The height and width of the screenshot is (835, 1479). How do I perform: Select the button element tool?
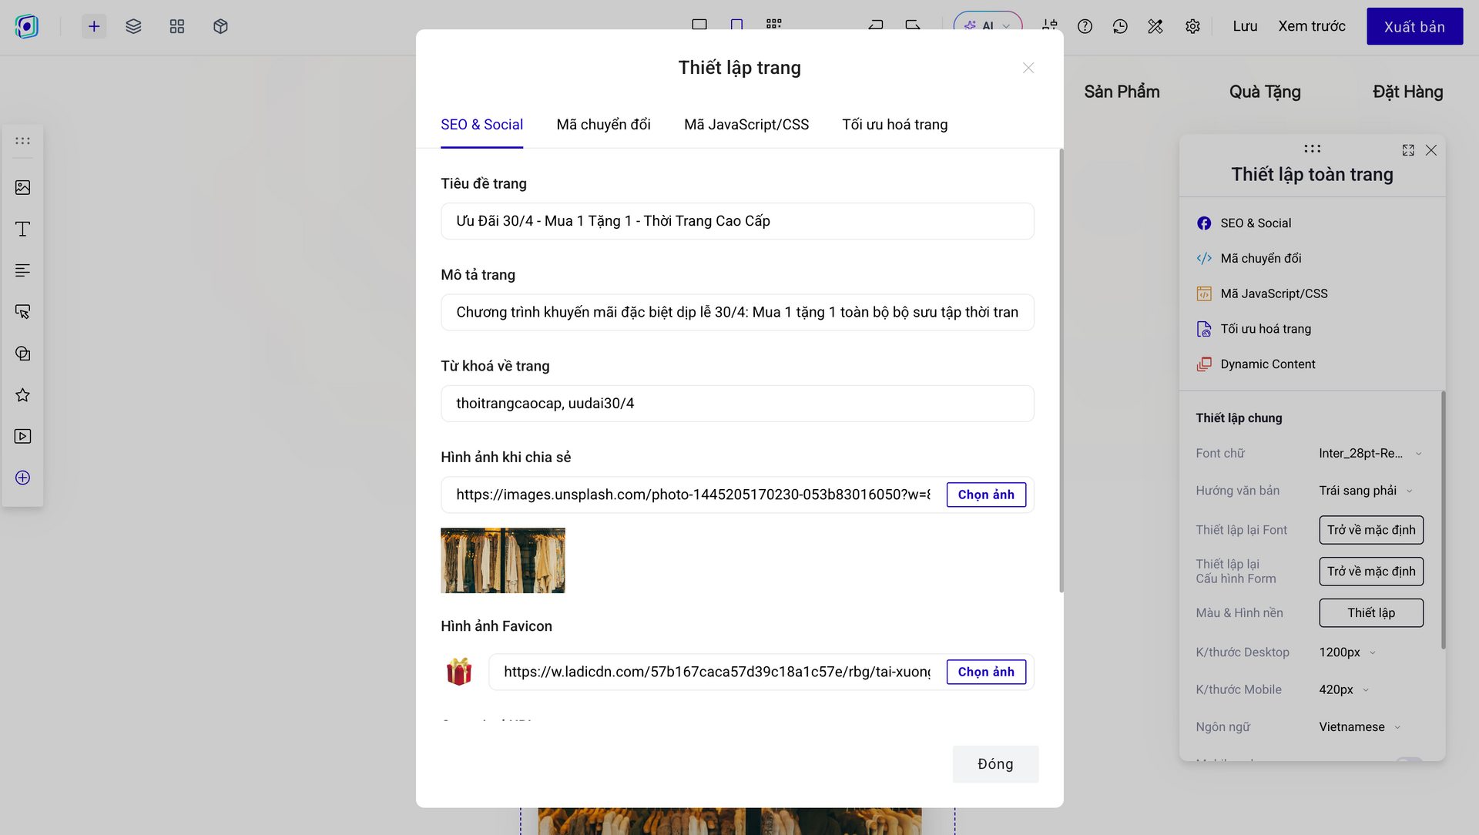coord(22,311)
